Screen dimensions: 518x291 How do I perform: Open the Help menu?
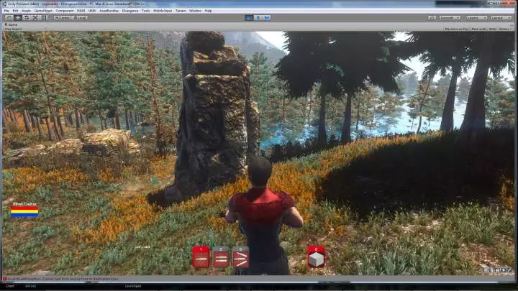208,11
